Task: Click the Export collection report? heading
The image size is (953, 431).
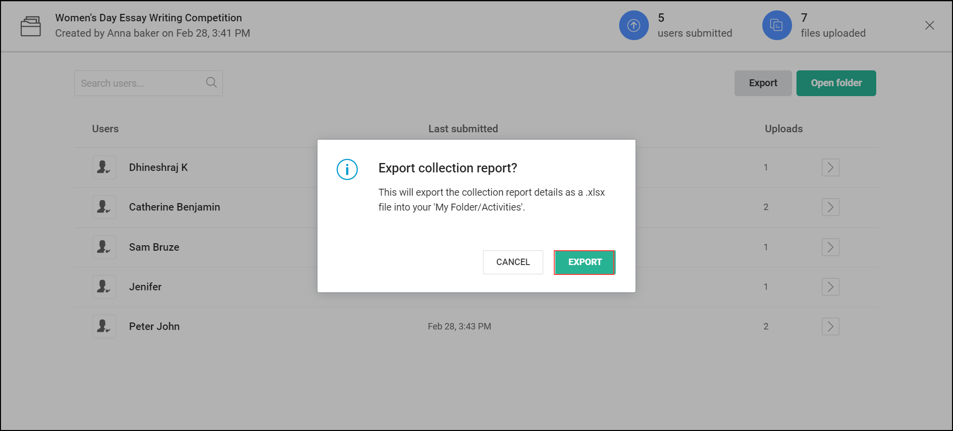Action: 448,168
